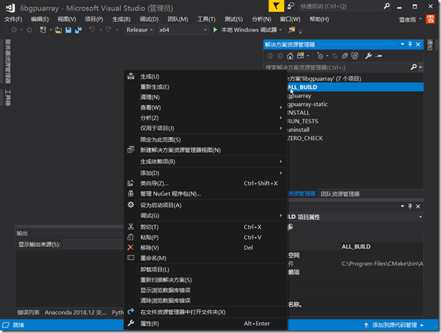Viewport: 441px width, 333px height.
Task: Select the RUN_TESTS project
Action: pos(302,121)
